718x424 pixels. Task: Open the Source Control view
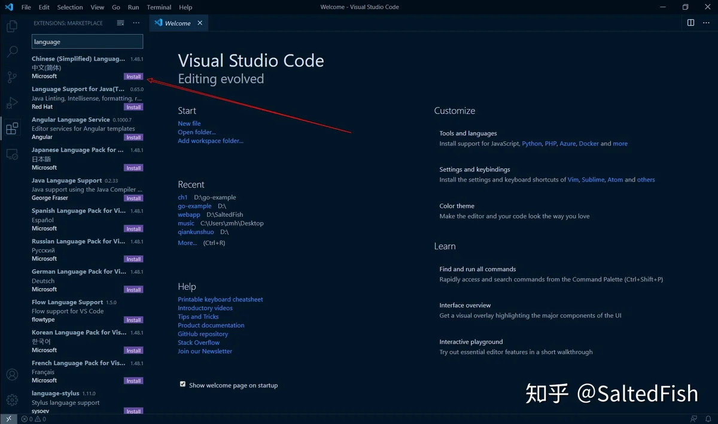point(12,77)
